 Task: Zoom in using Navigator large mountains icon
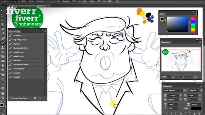pos(196,77)
